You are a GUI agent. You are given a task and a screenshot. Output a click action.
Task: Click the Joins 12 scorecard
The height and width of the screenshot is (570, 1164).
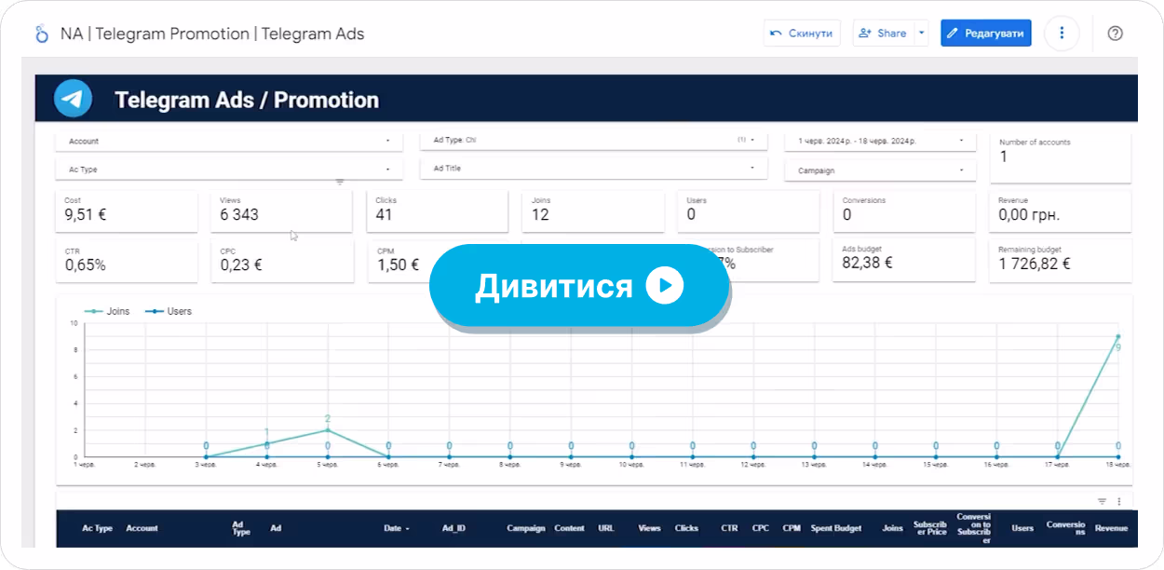[593, 211]
